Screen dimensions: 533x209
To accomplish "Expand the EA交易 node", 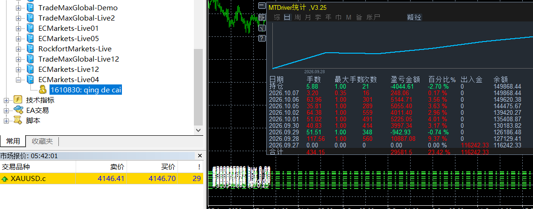I will tap(6, 110).
